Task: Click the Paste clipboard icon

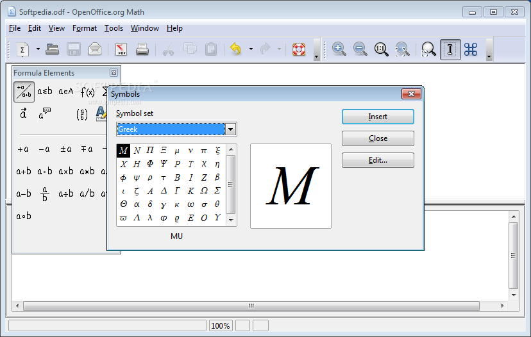Action: 211,49
